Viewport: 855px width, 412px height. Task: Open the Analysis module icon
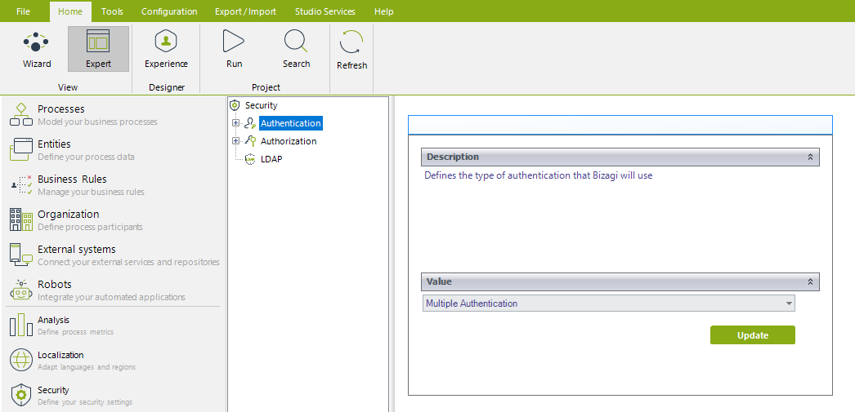(x=21, y=325)
